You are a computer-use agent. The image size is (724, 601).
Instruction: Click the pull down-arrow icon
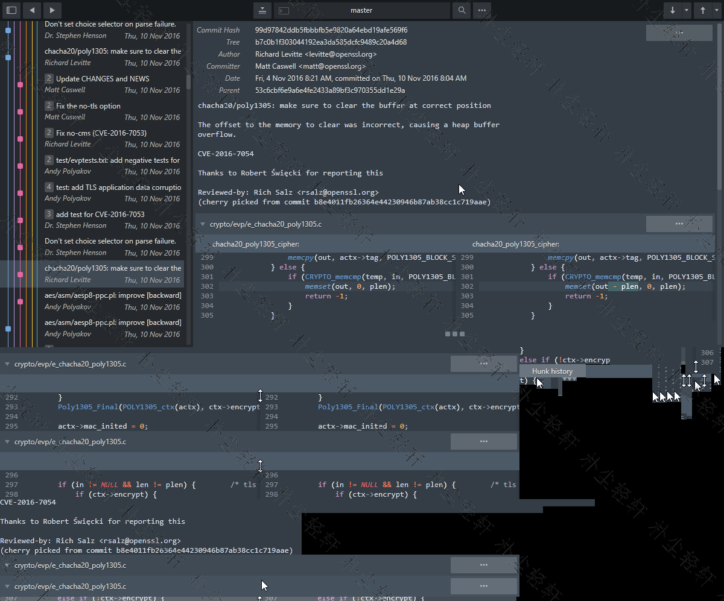pos(672,10)
